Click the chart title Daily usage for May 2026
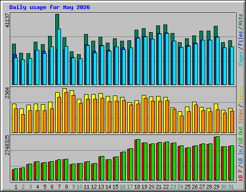The height and width of the screenshot is (192, 246). [x=49, y=7]
